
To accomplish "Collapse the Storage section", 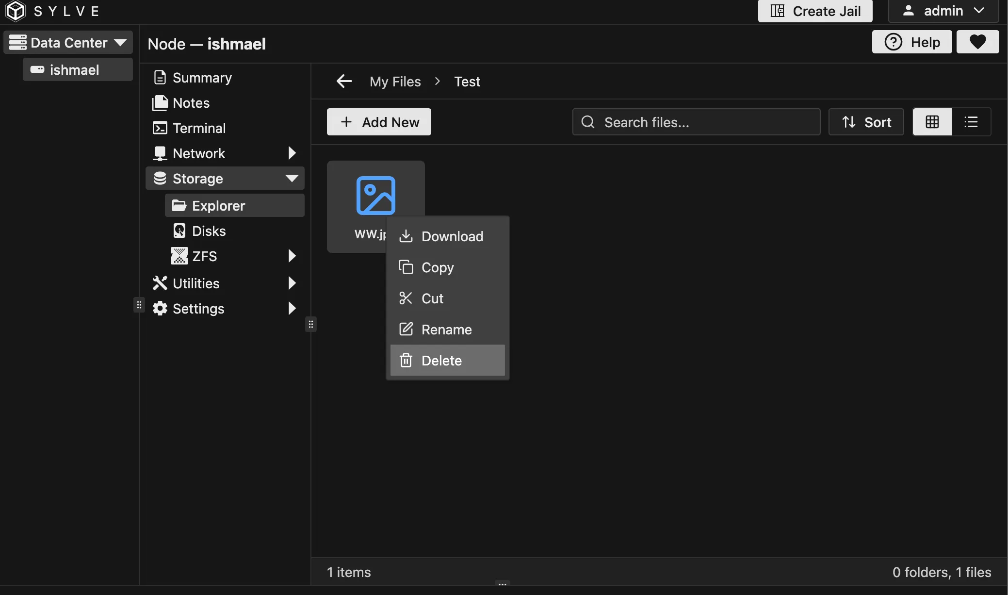I will [x=291, y=178].
